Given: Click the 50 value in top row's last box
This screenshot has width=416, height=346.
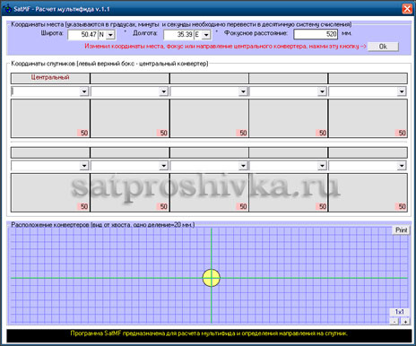Looking at the screenshot, I should pyautogui.click(x=402, y=133).
